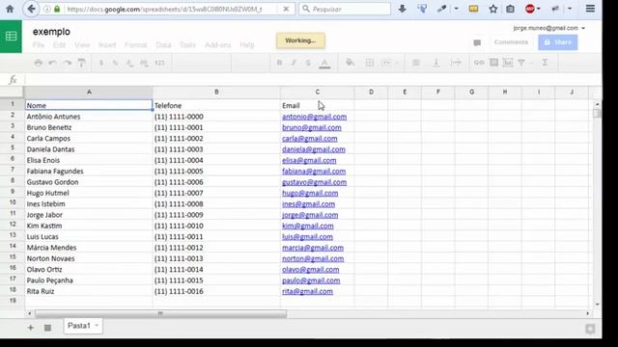Click the browser Pesquisar search field
This screenshot has width=618, height=347.
point(345,9)
